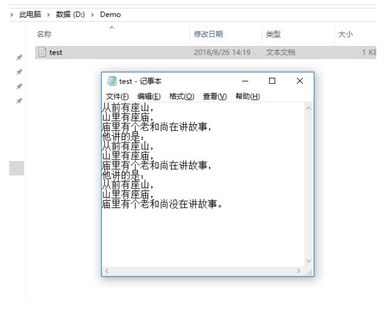Select the test text document icon in Explorer

pos(42,52)
